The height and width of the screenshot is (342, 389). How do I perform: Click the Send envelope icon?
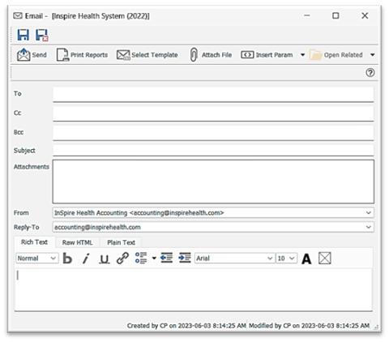(x=24, y=55)
